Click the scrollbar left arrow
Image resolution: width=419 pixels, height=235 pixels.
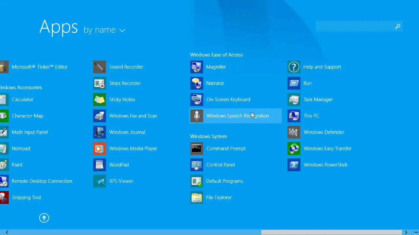pos(7,232)
